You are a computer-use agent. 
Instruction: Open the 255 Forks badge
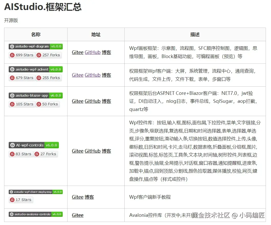[49, 78]
